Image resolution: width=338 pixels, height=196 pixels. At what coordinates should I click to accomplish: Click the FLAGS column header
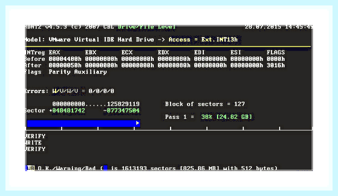click(276, 52)
